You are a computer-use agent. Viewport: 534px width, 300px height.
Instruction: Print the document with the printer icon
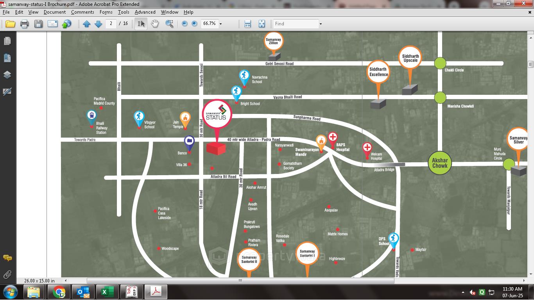[24, 24]
